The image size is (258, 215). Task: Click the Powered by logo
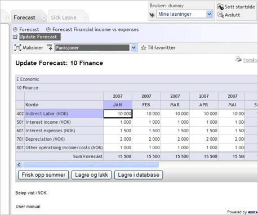pos(252,212)
